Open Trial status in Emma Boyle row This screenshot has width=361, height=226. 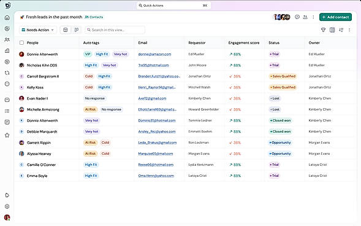tap(274, 176)
